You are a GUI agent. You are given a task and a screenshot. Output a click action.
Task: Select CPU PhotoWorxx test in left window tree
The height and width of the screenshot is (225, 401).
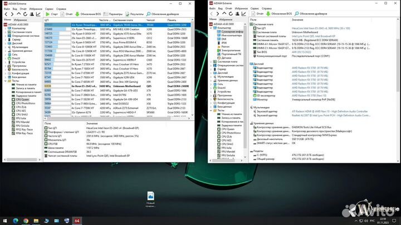pyautogui.click(x=23, y=103)
